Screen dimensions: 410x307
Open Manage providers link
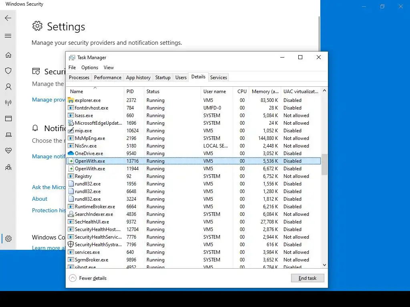[x=48, y=100]
